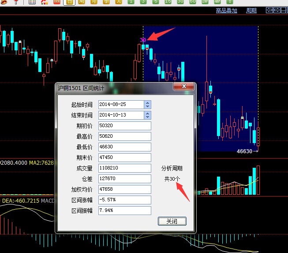Click the 加权均价 value field
288x253 pixels.
pos(124,189)
